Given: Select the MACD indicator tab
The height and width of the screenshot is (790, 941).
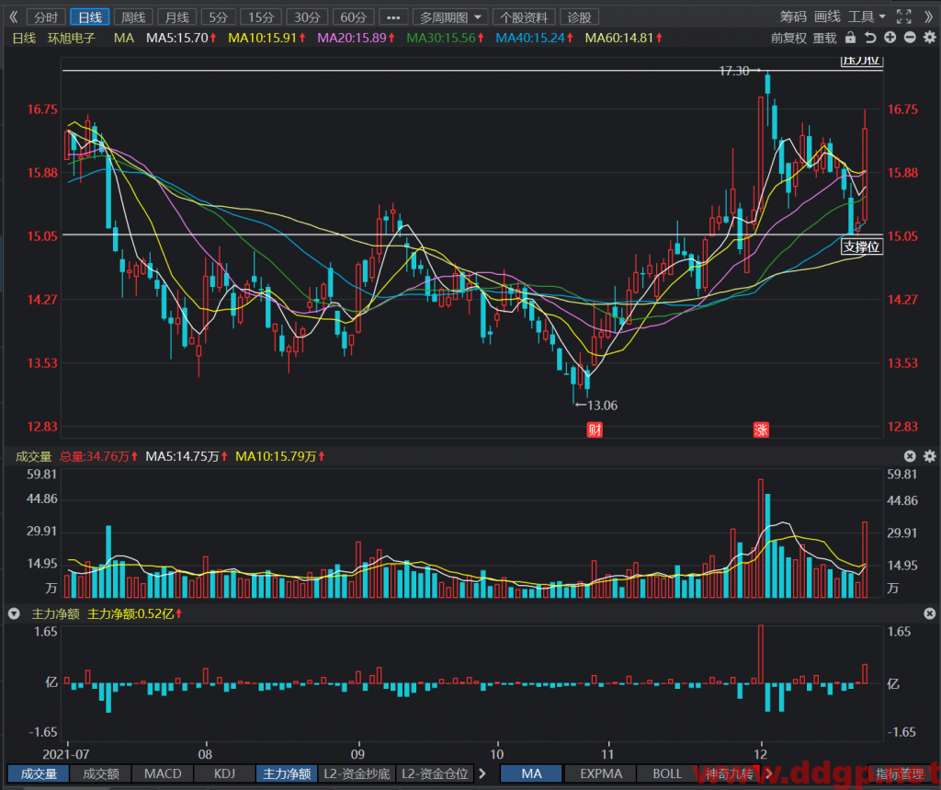Looking at the screenshot, I should pyautogui.click(x=163, y=773).
